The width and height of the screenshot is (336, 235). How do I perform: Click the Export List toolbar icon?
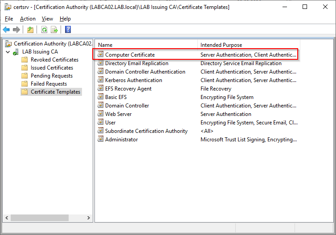54,29
